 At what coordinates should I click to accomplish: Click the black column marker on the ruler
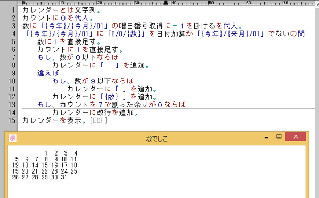[x=166, y=3]
